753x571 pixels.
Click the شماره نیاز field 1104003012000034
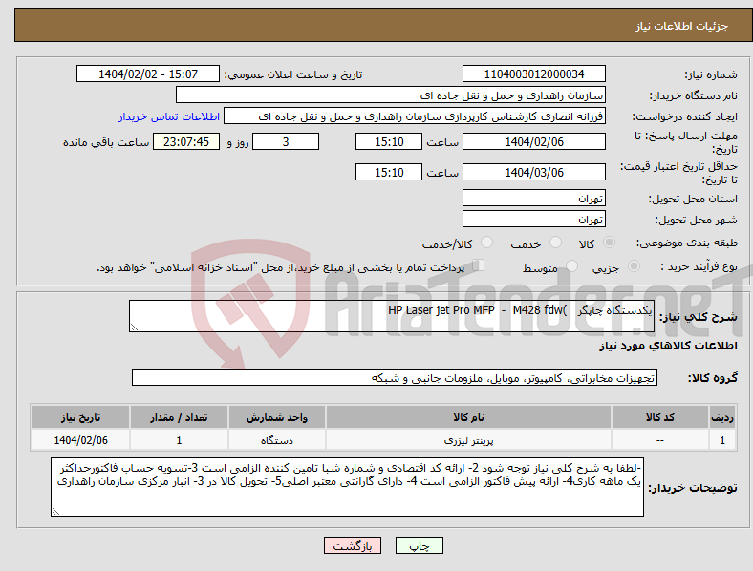pyautogui.click(x=534, y=74)
